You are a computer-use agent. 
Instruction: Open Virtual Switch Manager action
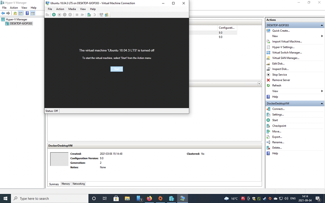click(x=287, y=53)
